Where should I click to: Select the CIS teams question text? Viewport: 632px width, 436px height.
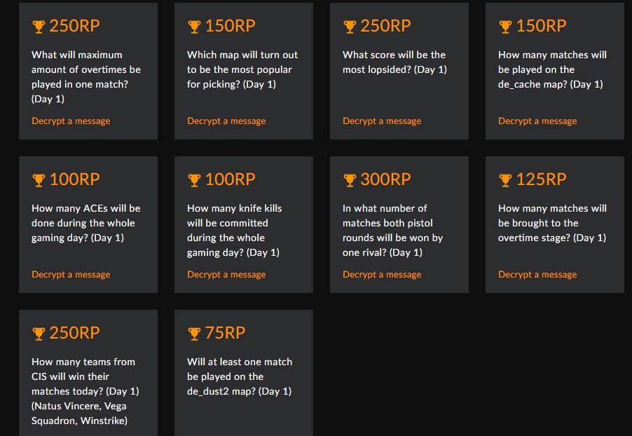(x=83, y=391)
